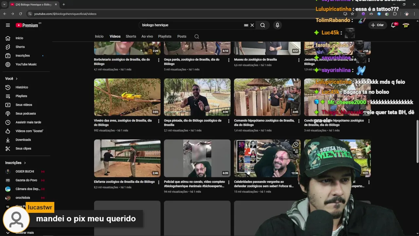Reload the page in browser toolbar

click(20, 14)
